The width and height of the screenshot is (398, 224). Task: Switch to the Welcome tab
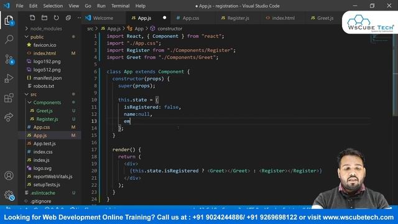click(104, 18)
